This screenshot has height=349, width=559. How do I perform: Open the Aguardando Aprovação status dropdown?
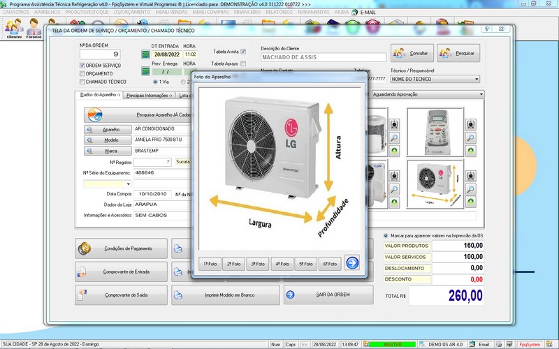click(x=481, y=94)
